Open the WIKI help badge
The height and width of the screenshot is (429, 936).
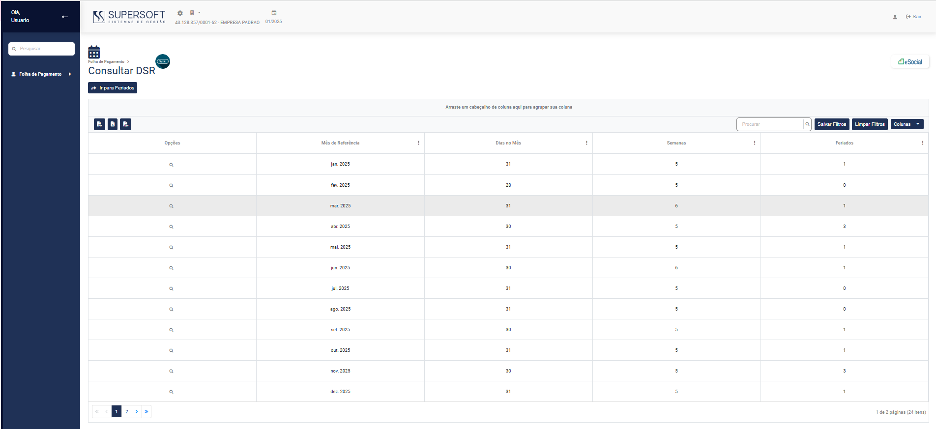tap(163, 61)
